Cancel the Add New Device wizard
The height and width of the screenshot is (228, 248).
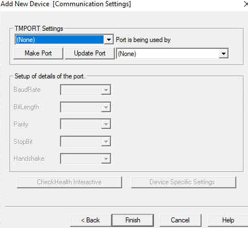[180, 220]
